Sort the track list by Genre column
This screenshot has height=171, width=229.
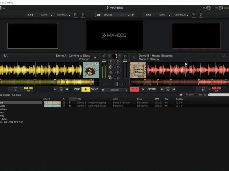click(140, 99)
